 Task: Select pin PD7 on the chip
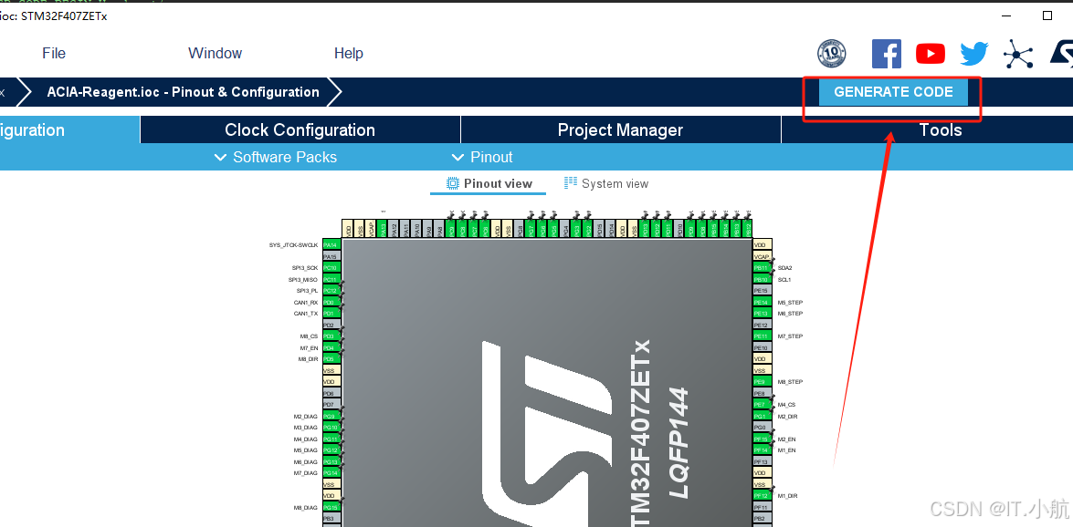pos(331,405)
